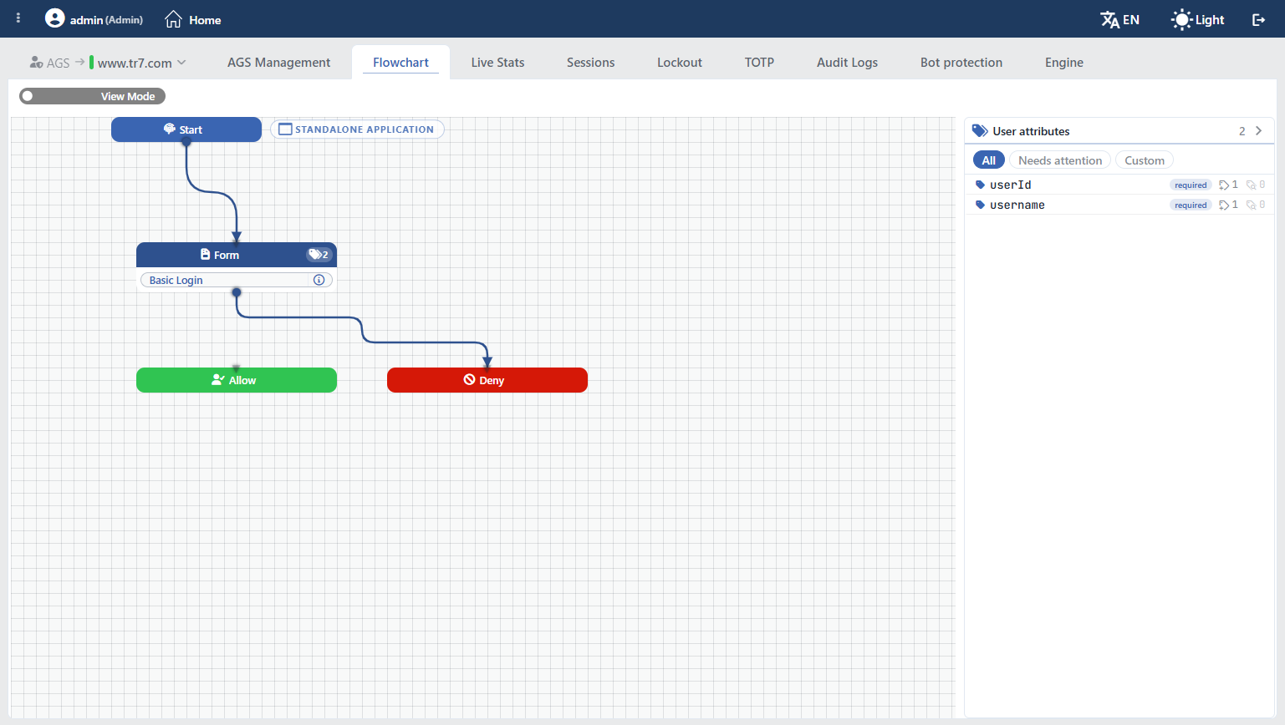Image resolution: width=1285 pixels, height=725 pixels.
Task: Open the www.tr7.com site dropdown
Action: 139,63
